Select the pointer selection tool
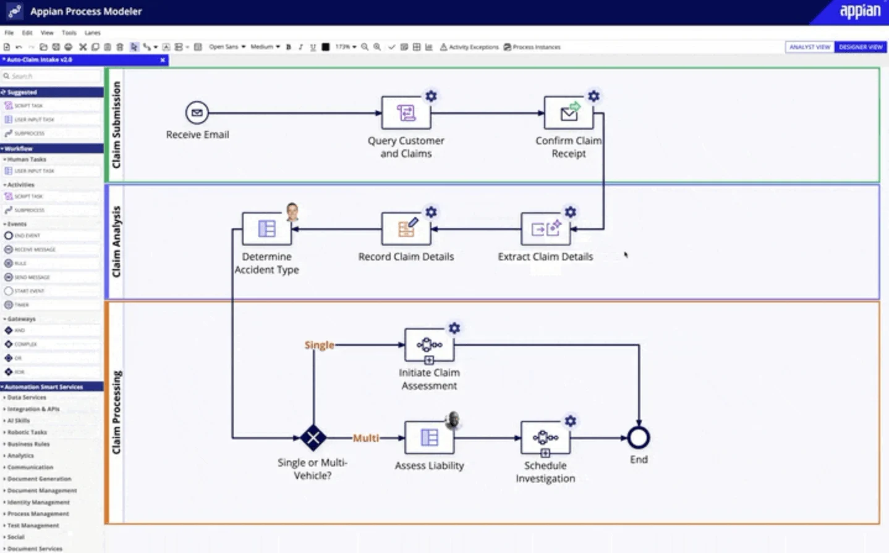 (x=134, y=47)
